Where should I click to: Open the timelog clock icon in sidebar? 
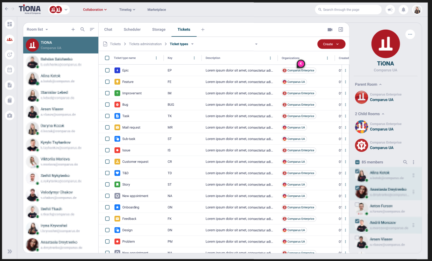point(10,55)
